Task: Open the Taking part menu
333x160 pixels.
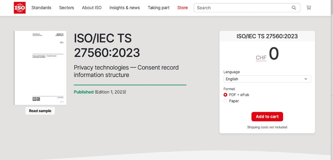Action: tap(159, 8)
